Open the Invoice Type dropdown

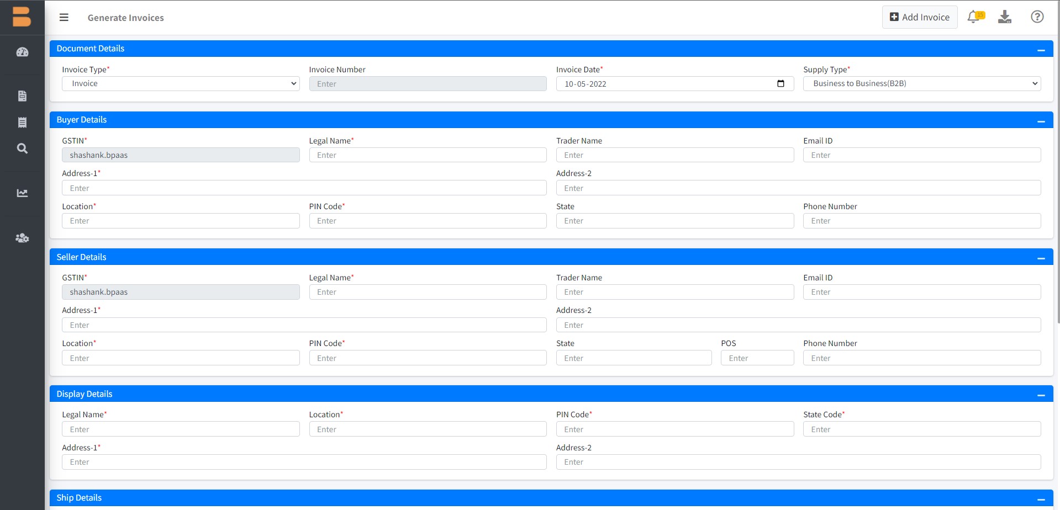(181, 83)
